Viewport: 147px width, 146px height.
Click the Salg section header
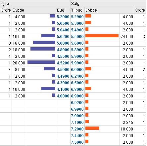coord(75,4)
